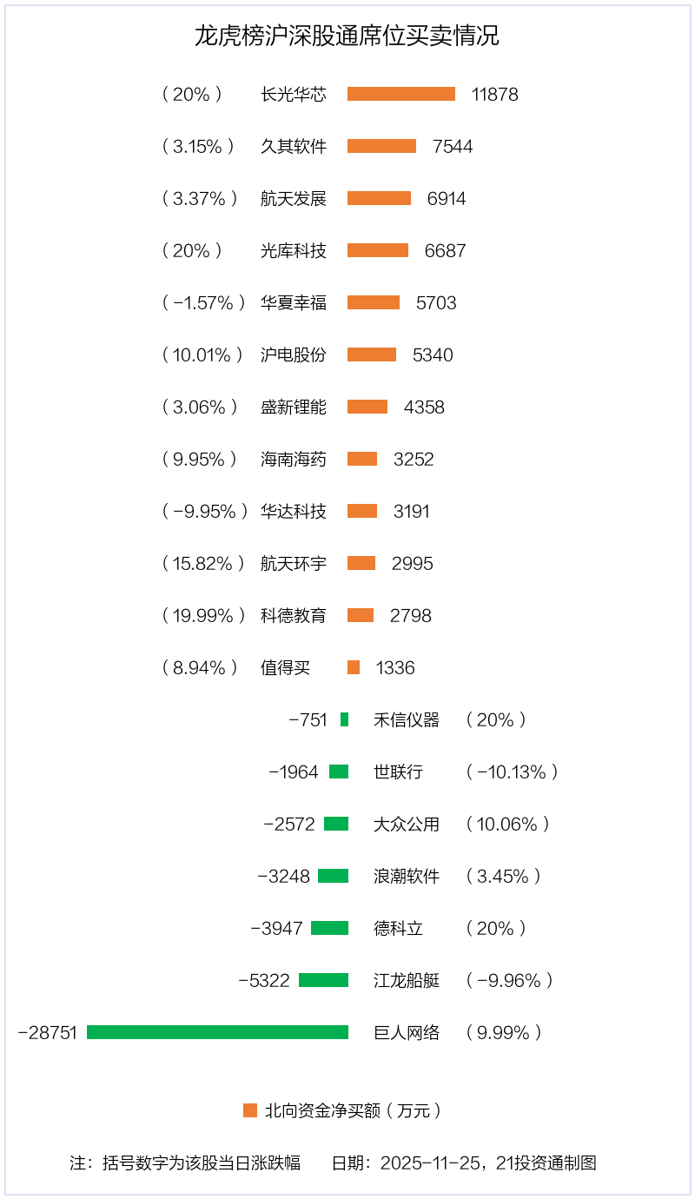Select the small green bar for 禾信仪器
Image resolution: width=695 pixels, height=1199 pixels.
[x=345, y=719]
